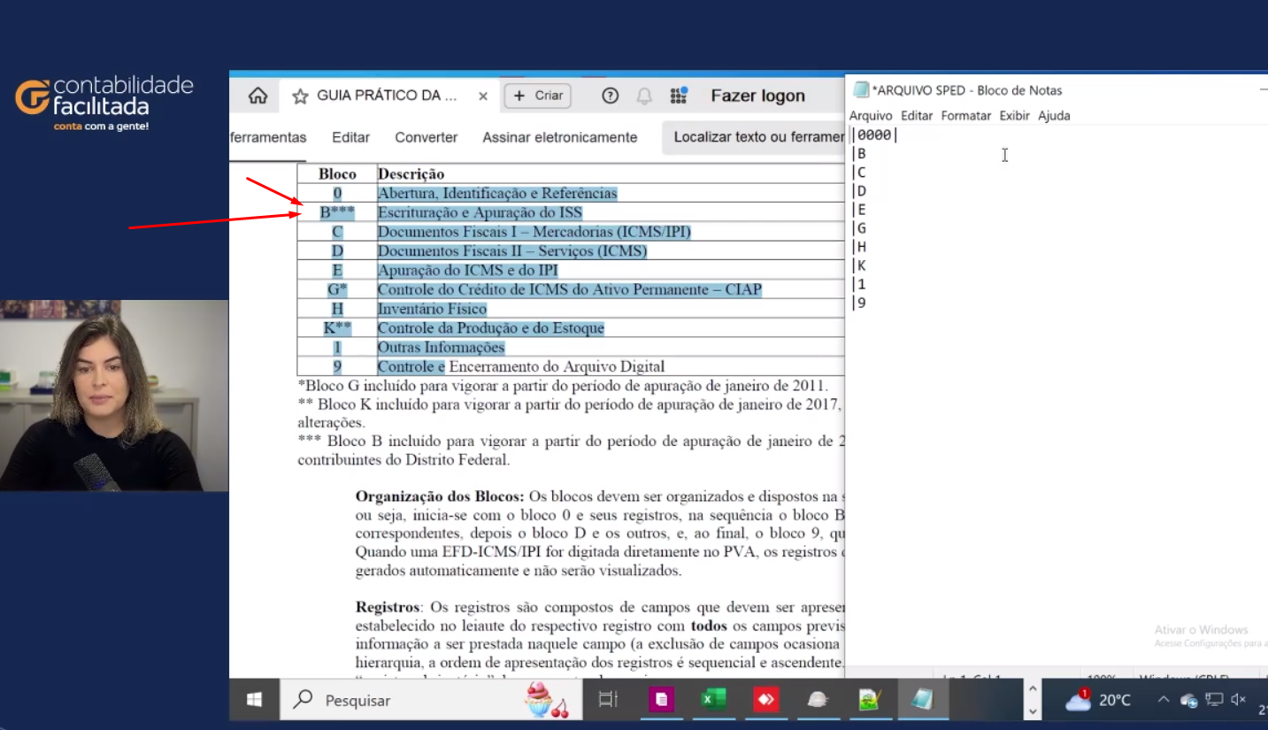The width and height of the screenshot is (1268, 730).
Task: Open the Exibir menu in Notepad
Action: 1015,116
